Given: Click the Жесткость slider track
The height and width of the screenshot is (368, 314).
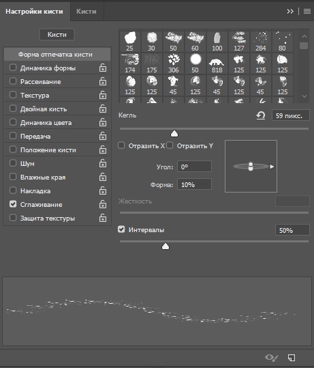Looking at the screenshot, I should (214, 212).
